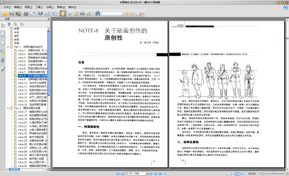Select the Snapshot camera tool

(82, 13)
